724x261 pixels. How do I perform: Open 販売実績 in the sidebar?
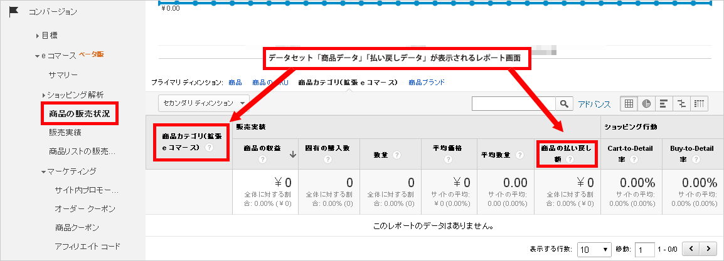[x=65, y=132]
